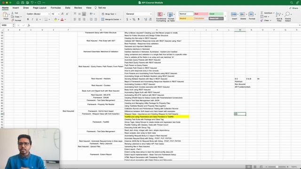301x169 pixels.
Task: Toggle Underline formatting
Action: pyautogui.click(x=37, y=19)
